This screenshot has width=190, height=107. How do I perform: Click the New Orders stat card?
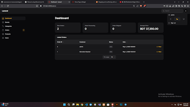tap(68, 28)
